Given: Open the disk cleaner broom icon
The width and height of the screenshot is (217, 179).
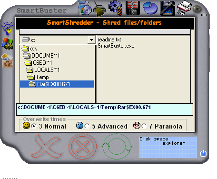Looking at the screenshot, I should 99,9.
